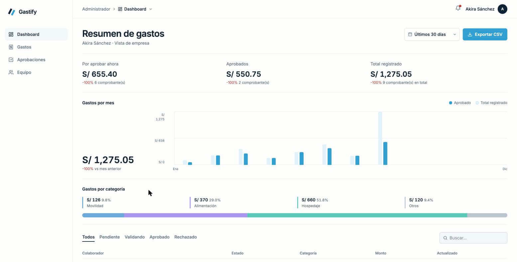The image size is (517, 262).
Task: Click the Monto column header
Action: click(381, 253)
